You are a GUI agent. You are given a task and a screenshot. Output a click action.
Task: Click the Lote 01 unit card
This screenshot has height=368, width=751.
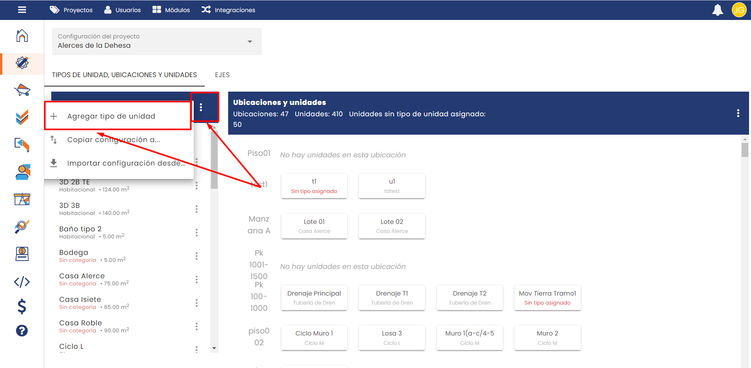[x=314, y=226]
